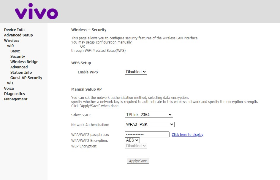Open the WPA/WAP2 Encryption AES dropdown

click(x=132, y=140)
